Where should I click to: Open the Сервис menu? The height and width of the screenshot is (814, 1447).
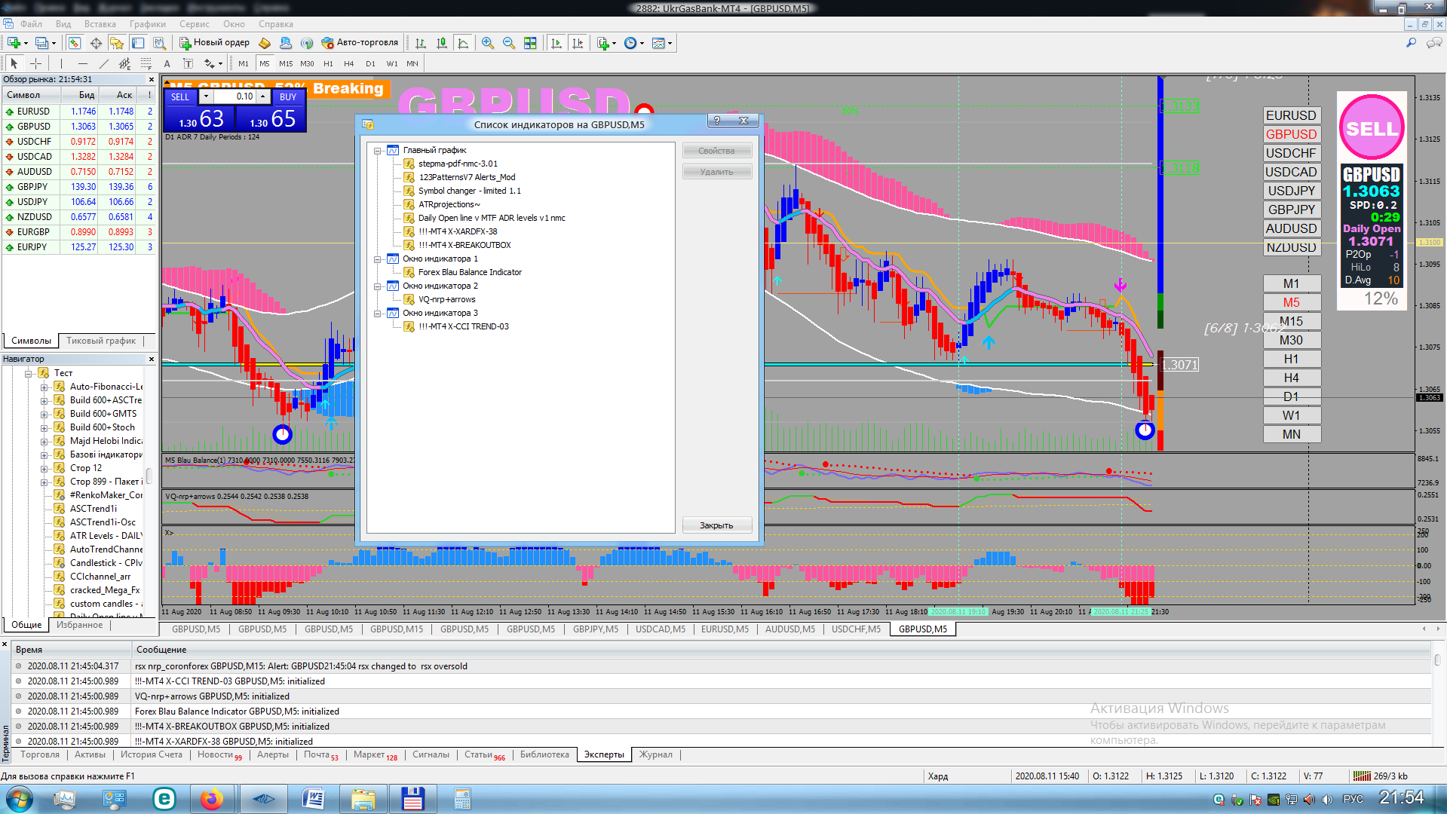click(x=194, y=24)
